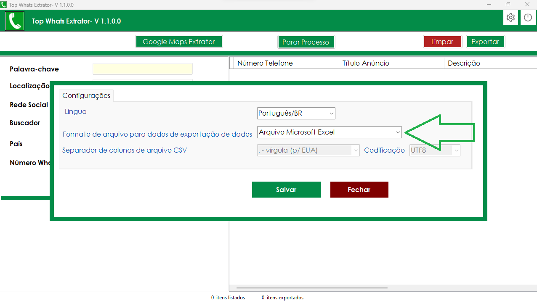Select the Configurações tab
Viewport: 537px width, 301px height.
tap(86, 95)
